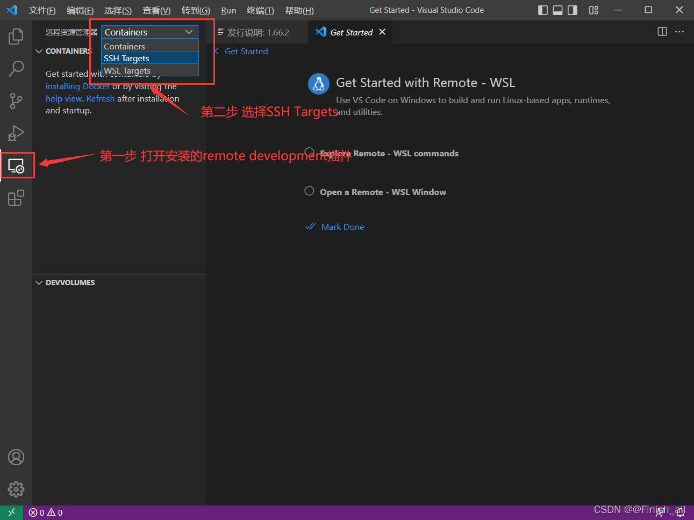Click the installing Docker link
694x520 pixels.
point(77,86)
